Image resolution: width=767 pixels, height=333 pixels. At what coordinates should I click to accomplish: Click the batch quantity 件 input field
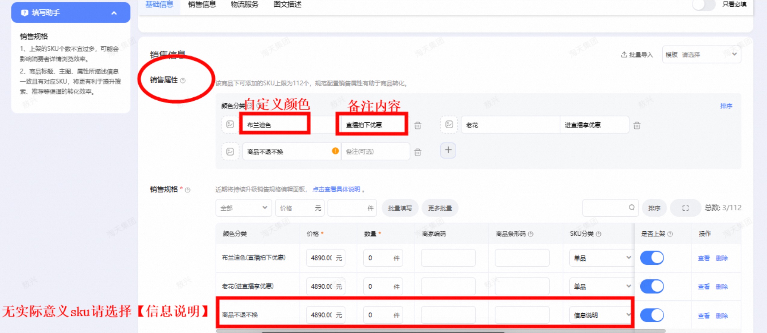(x=352, y=208)
